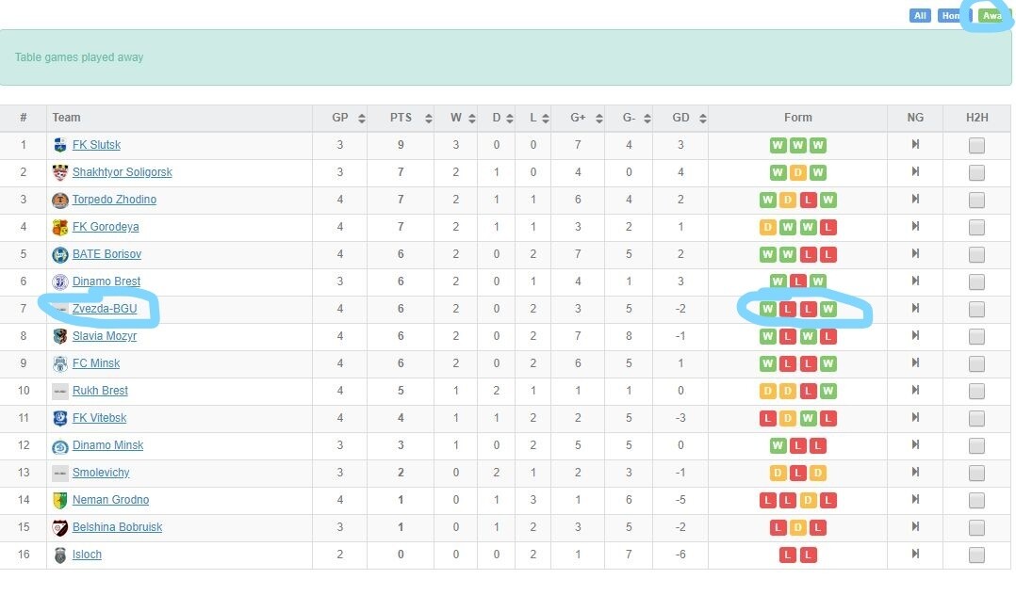This screenshot has width=1016, height=595.
Task: Sort standings by GP column arrows
Action: click(x=361, y=119)
